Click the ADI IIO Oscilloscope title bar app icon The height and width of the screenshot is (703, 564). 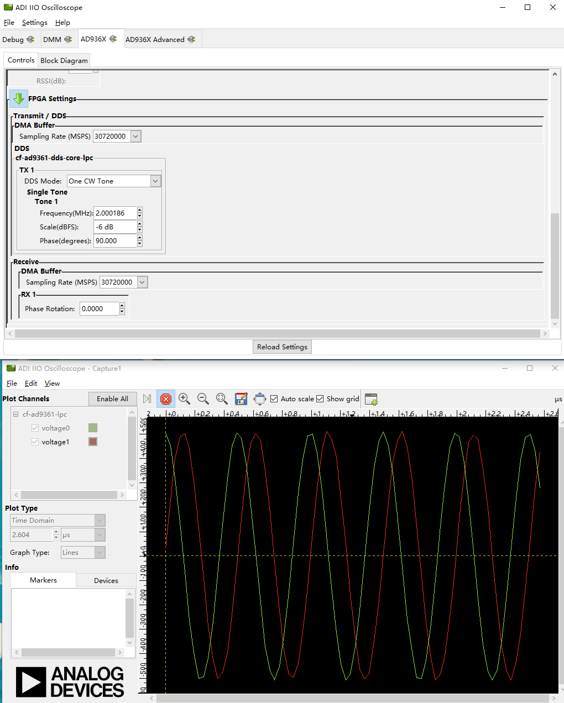tap(8, 7)
